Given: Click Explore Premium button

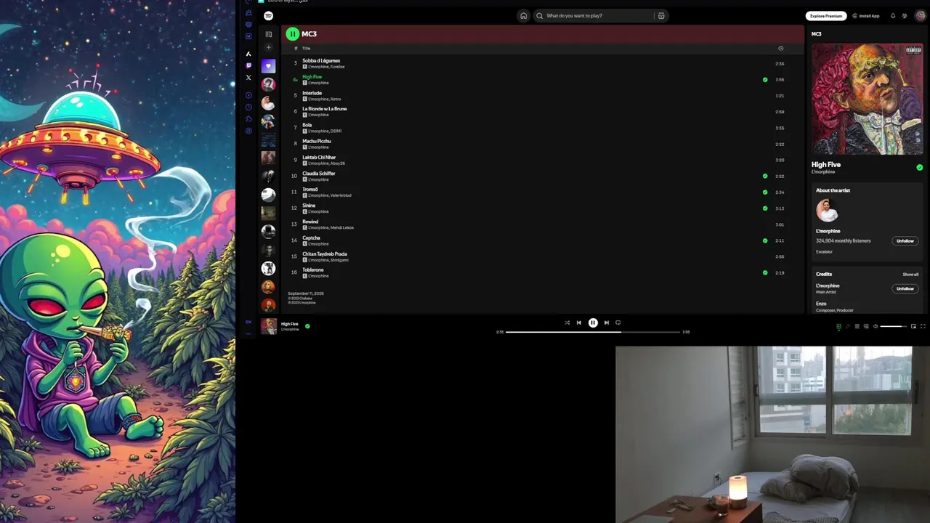Looking at the screenshot, I should click(x=826, y=15).
